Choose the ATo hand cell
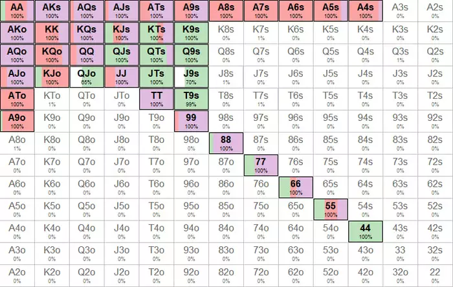Screen dimensions: 453x287 17,100
